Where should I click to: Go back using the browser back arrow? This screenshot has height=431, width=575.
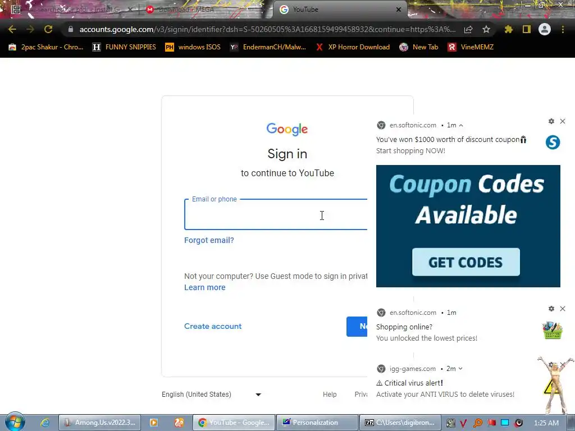[x=12, y=29]
